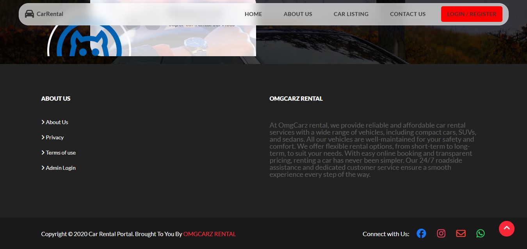Open the Facebook social icon

[421, 233]
